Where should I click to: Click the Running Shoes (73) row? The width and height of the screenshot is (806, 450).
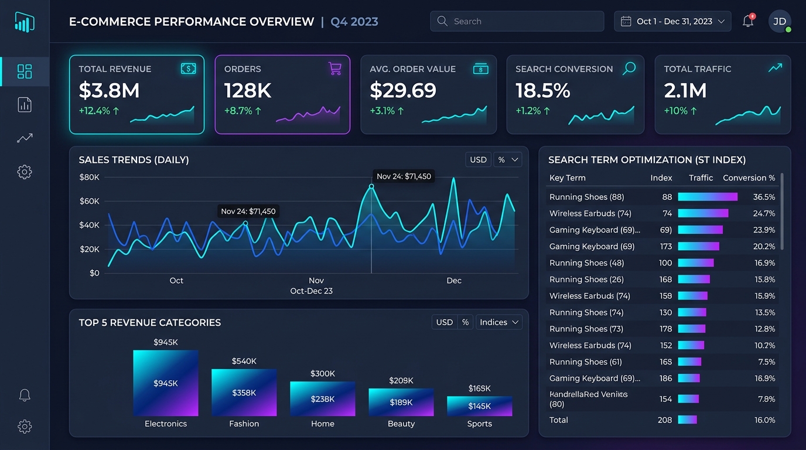click(x=662, y=329)
